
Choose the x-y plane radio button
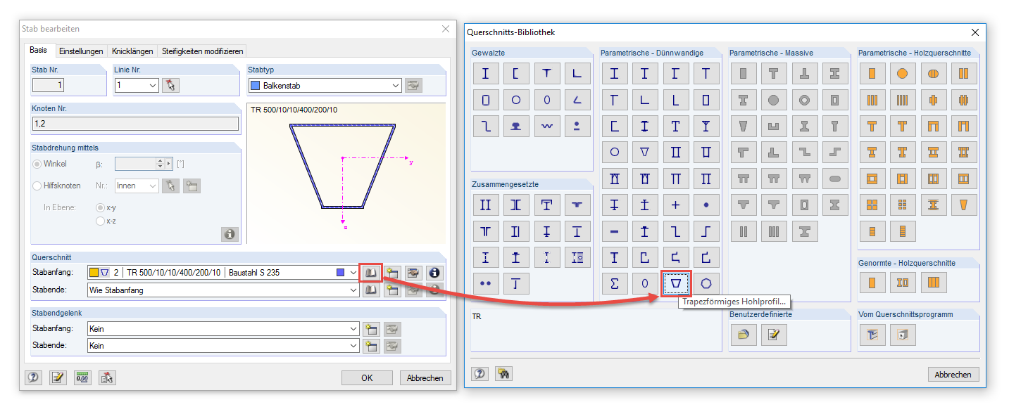coord(100,208)
